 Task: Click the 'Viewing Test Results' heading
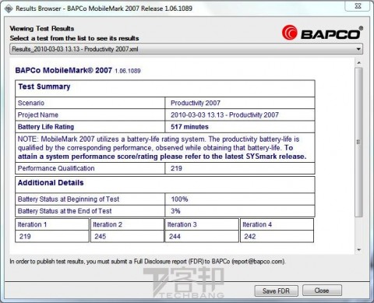tap(42, 28)
